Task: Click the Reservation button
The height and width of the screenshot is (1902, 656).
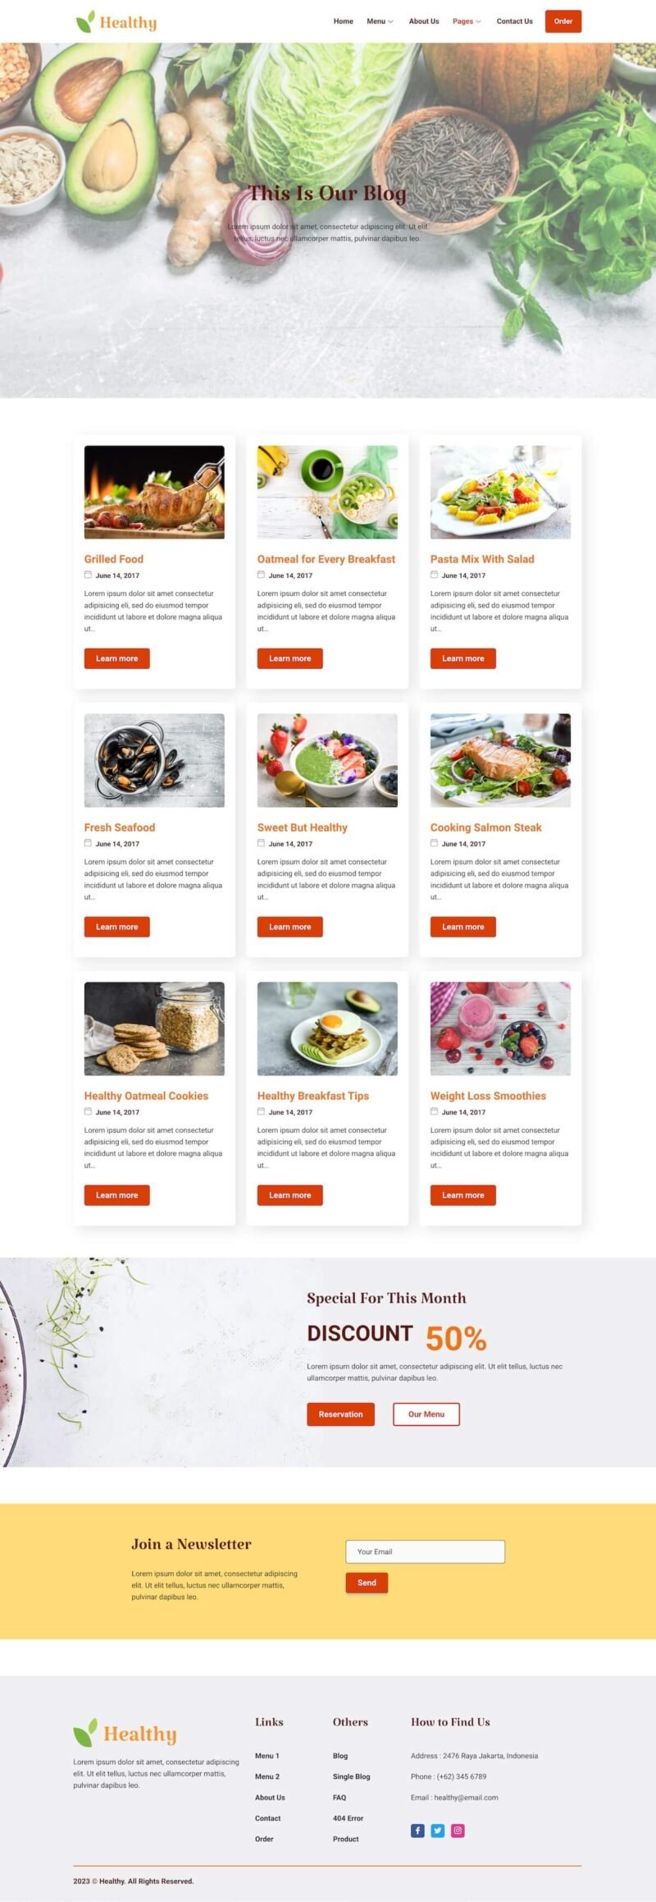Action: point(340,1414)
